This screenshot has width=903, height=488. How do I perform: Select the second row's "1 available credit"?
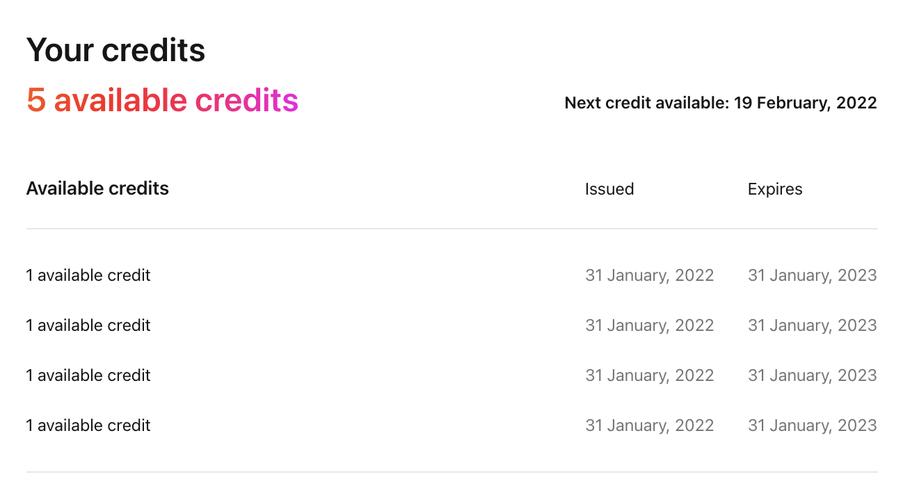(x=88, y=325)
